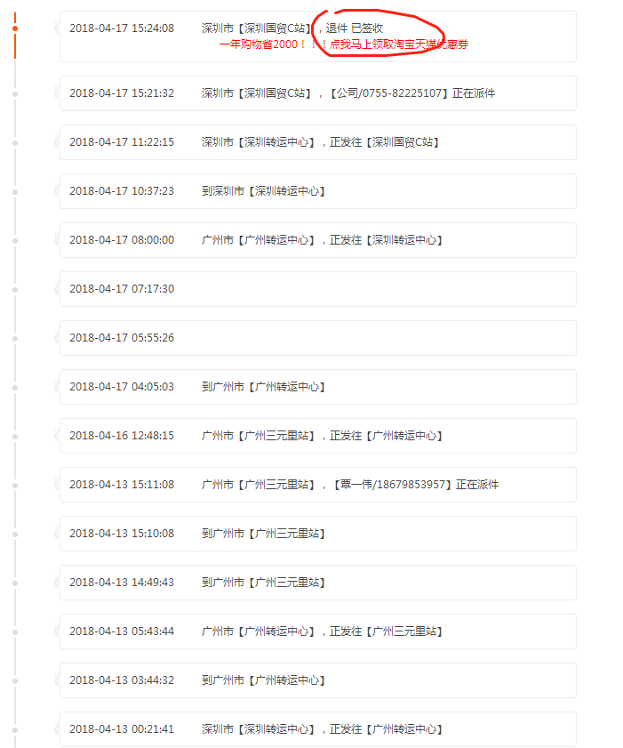Select the empty 05:55:26 tracking entry

pyautogui.click(x=317, y=338)
